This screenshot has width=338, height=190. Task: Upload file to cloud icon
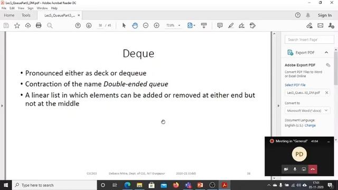click(28, 25)
